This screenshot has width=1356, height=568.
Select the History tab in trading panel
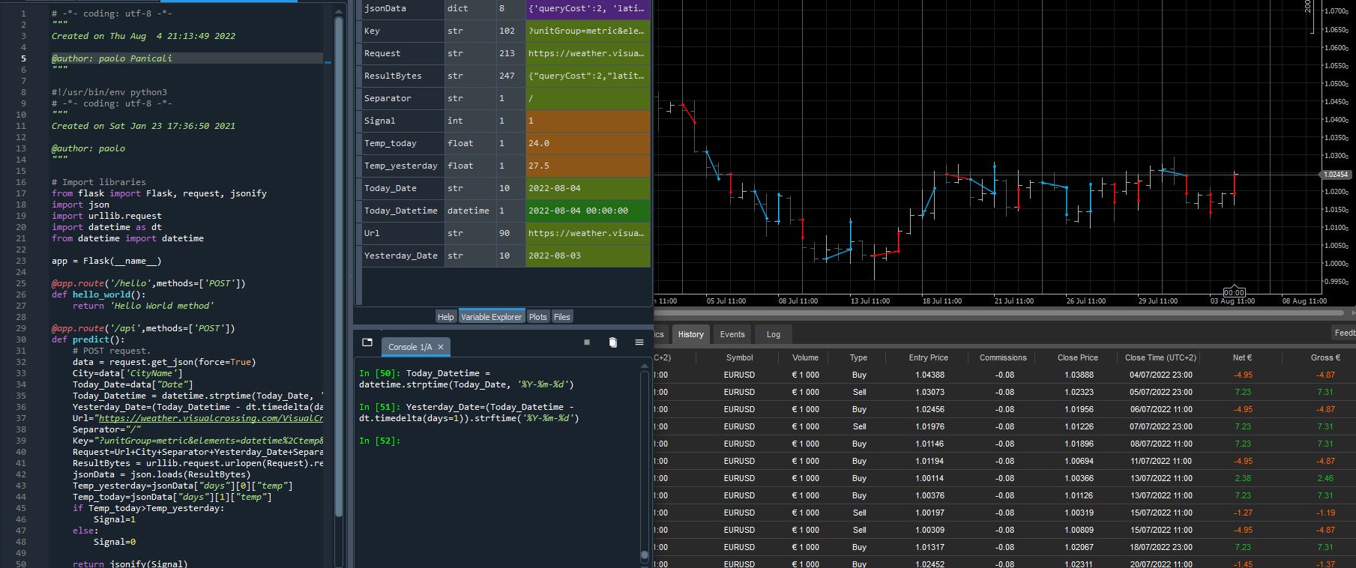[x=691, y=334]
